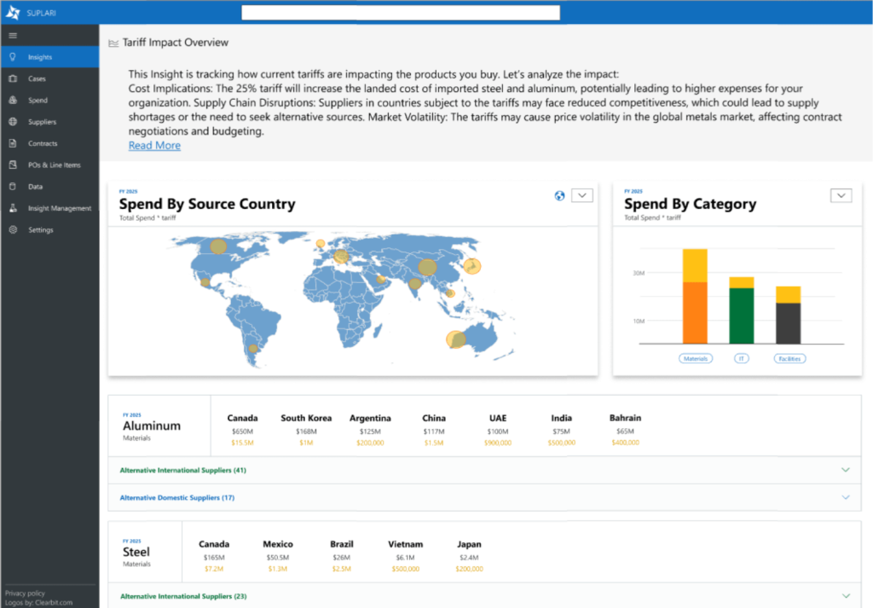Open the Spend By Category dropdown
This screenshot has width=873, height=608.
pyautogui.click(x=841, y=195)
